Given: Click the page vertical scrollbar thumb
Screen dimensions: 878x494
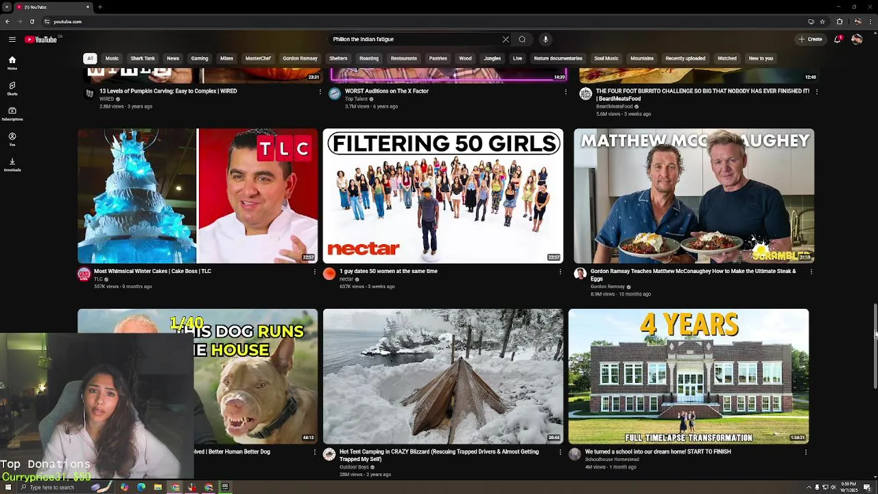Looking at the screenshot, I should [x=875, y=346].
